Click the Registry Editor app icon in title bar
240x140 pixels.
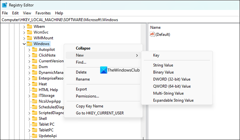click(4, 5)
